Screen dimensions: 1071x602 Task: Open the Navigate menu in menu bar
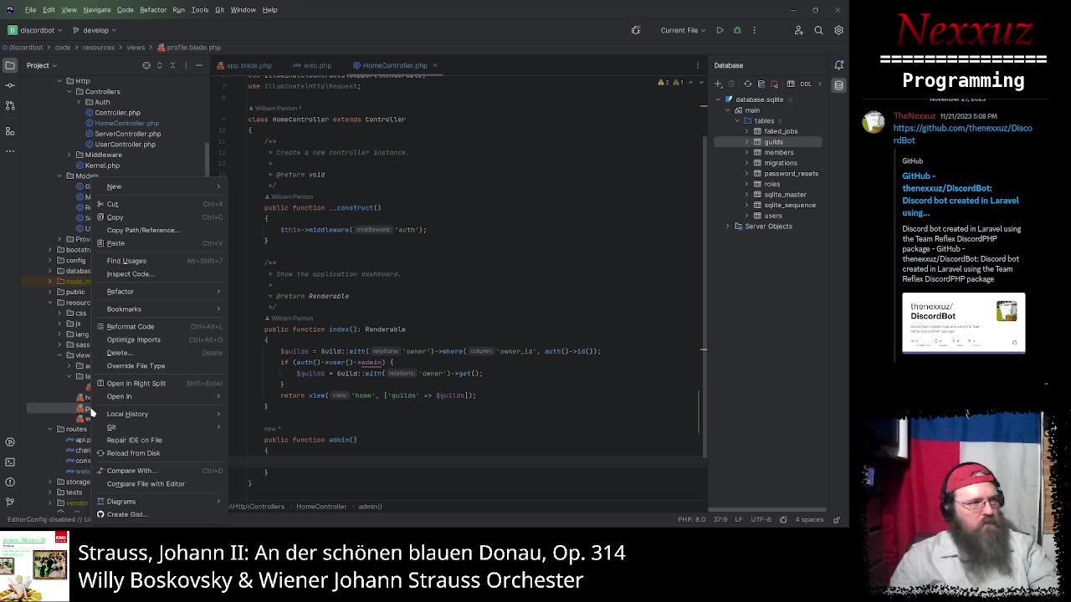pos(96,10)
